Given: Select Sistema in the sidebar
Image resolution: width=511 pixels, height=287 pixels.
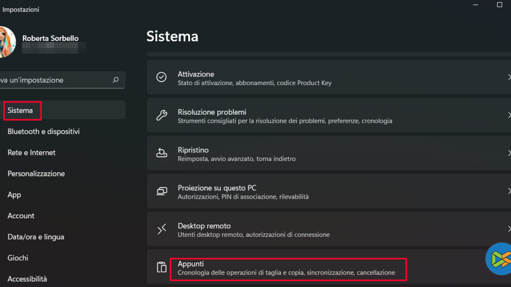Looking at the screenshot, I should tap(21, 110).
